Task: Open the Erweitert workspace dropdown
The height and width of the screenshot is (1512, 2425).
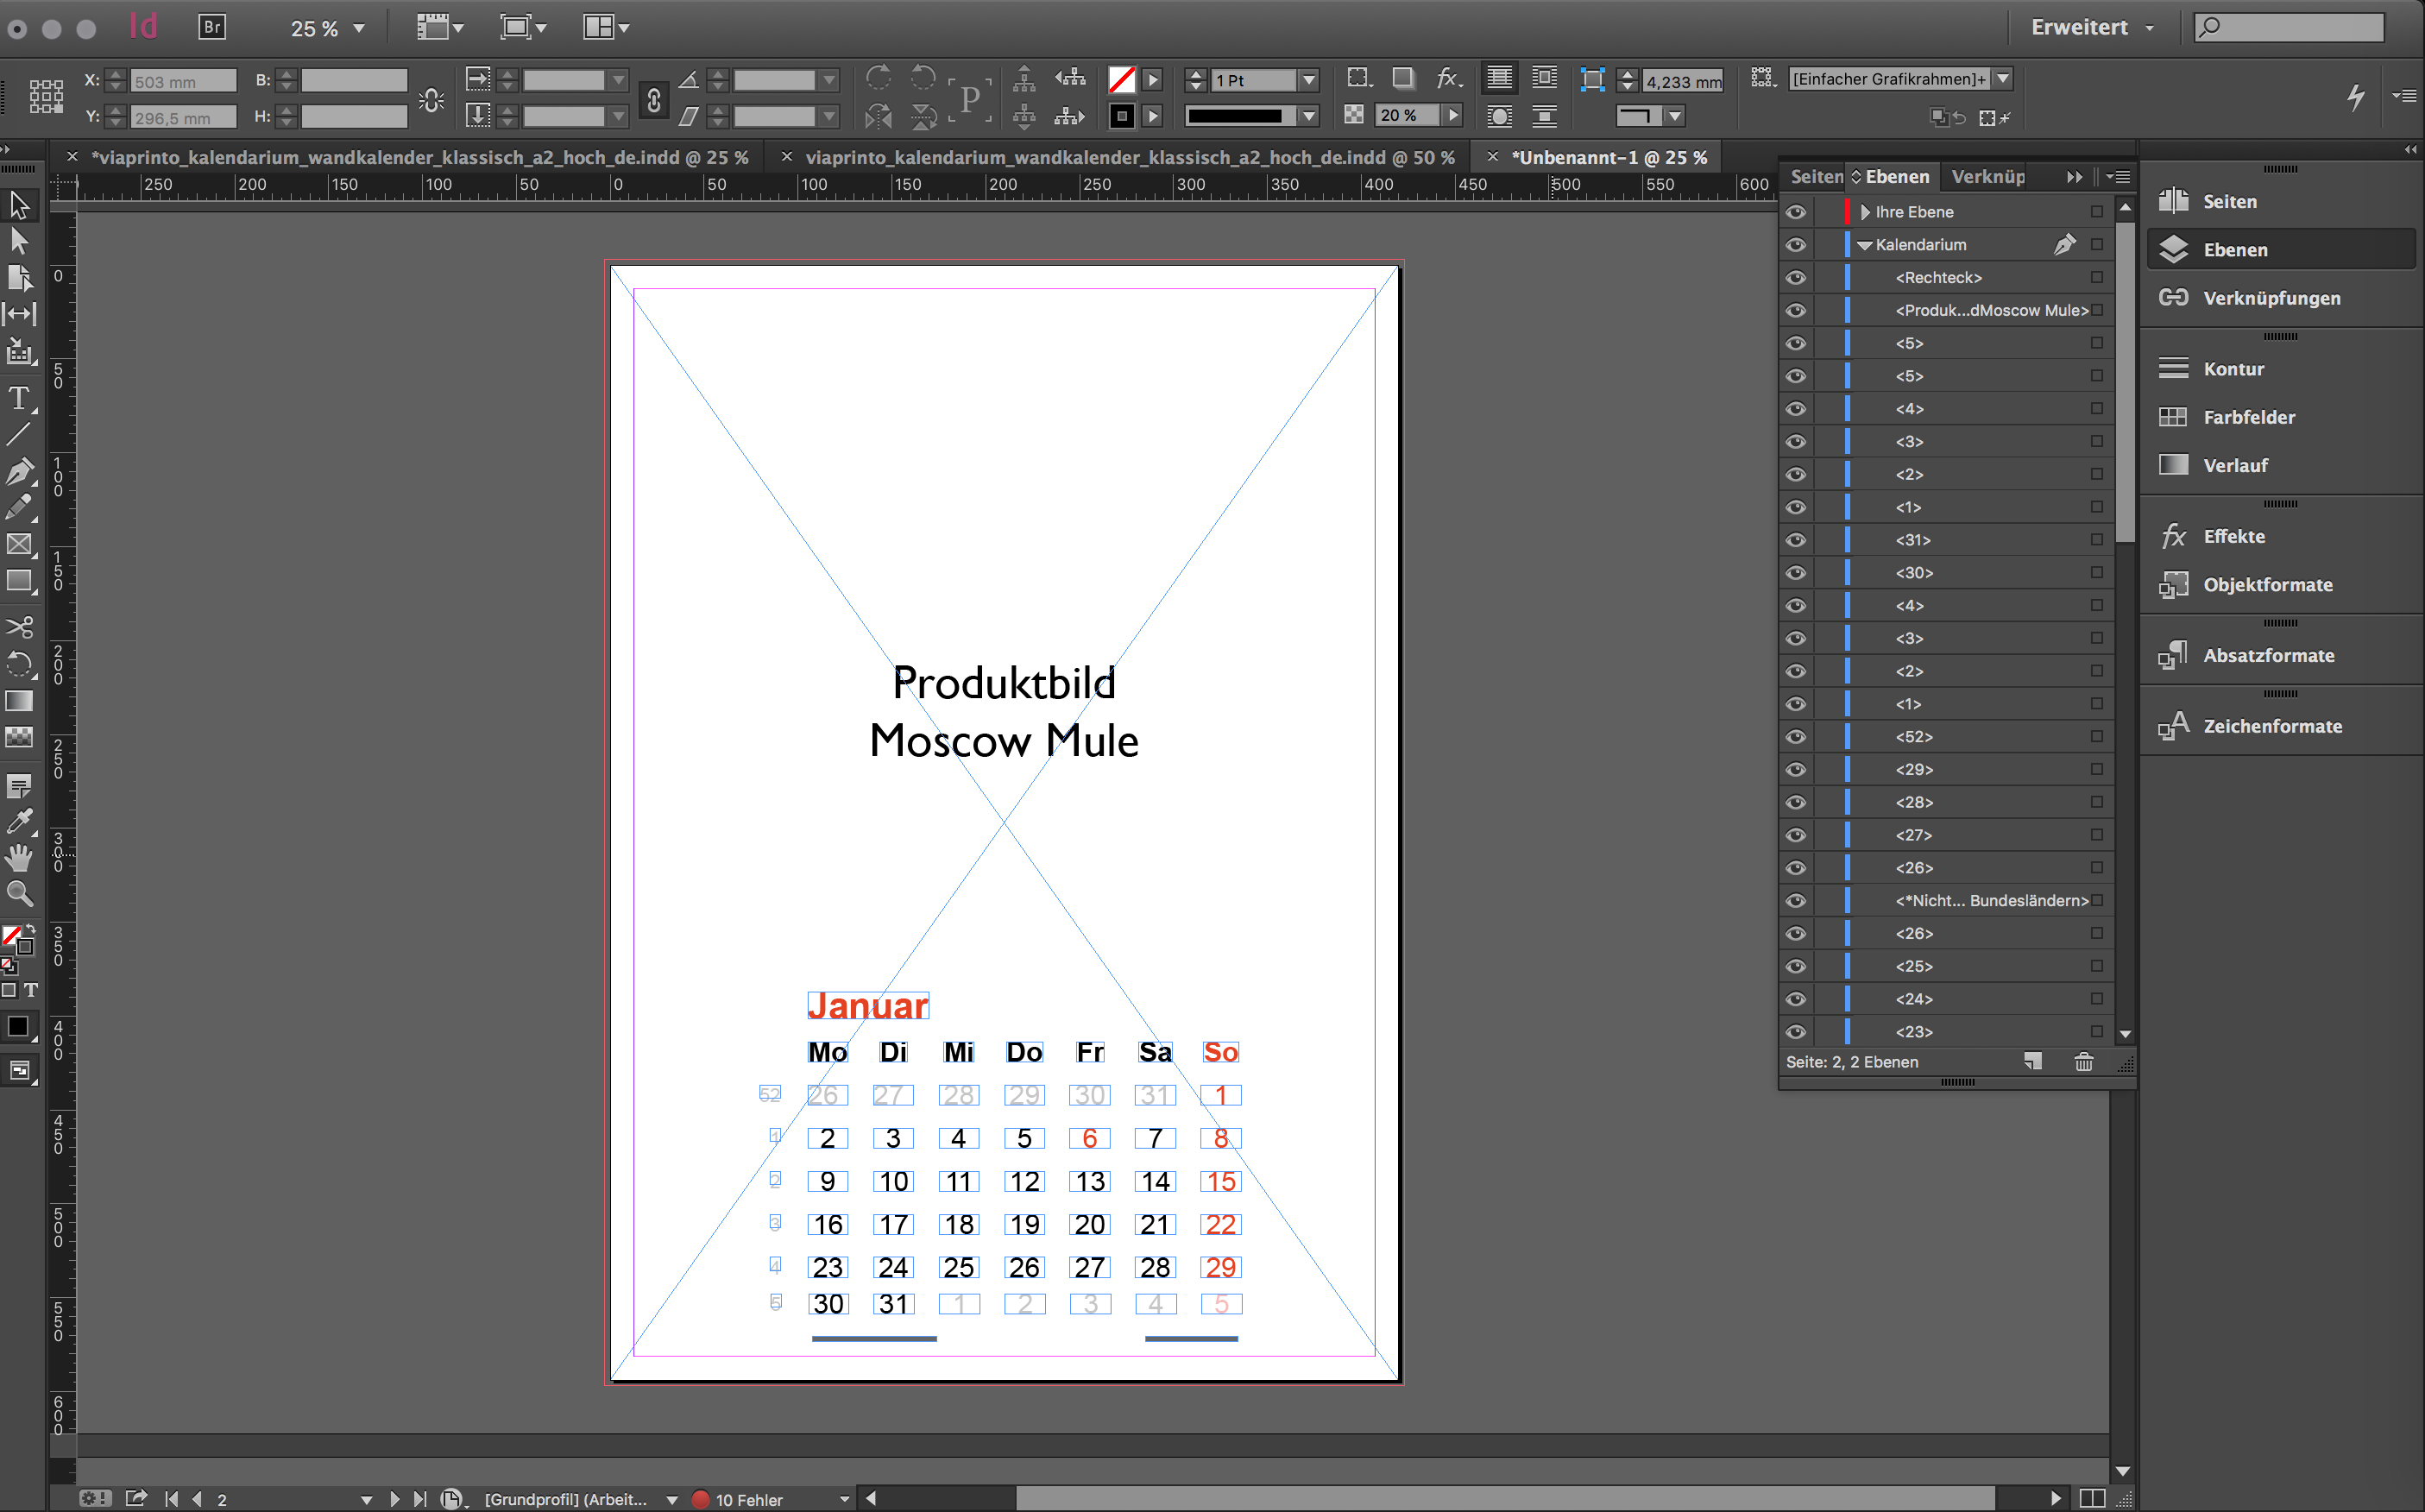Action: (x=2092, y=27)
